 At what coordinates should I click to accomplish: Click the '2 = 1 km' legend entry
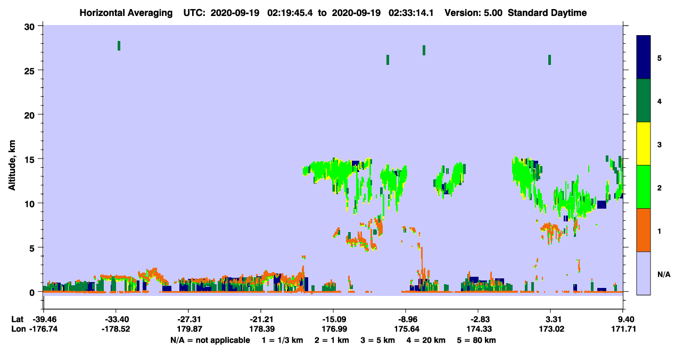332,340
